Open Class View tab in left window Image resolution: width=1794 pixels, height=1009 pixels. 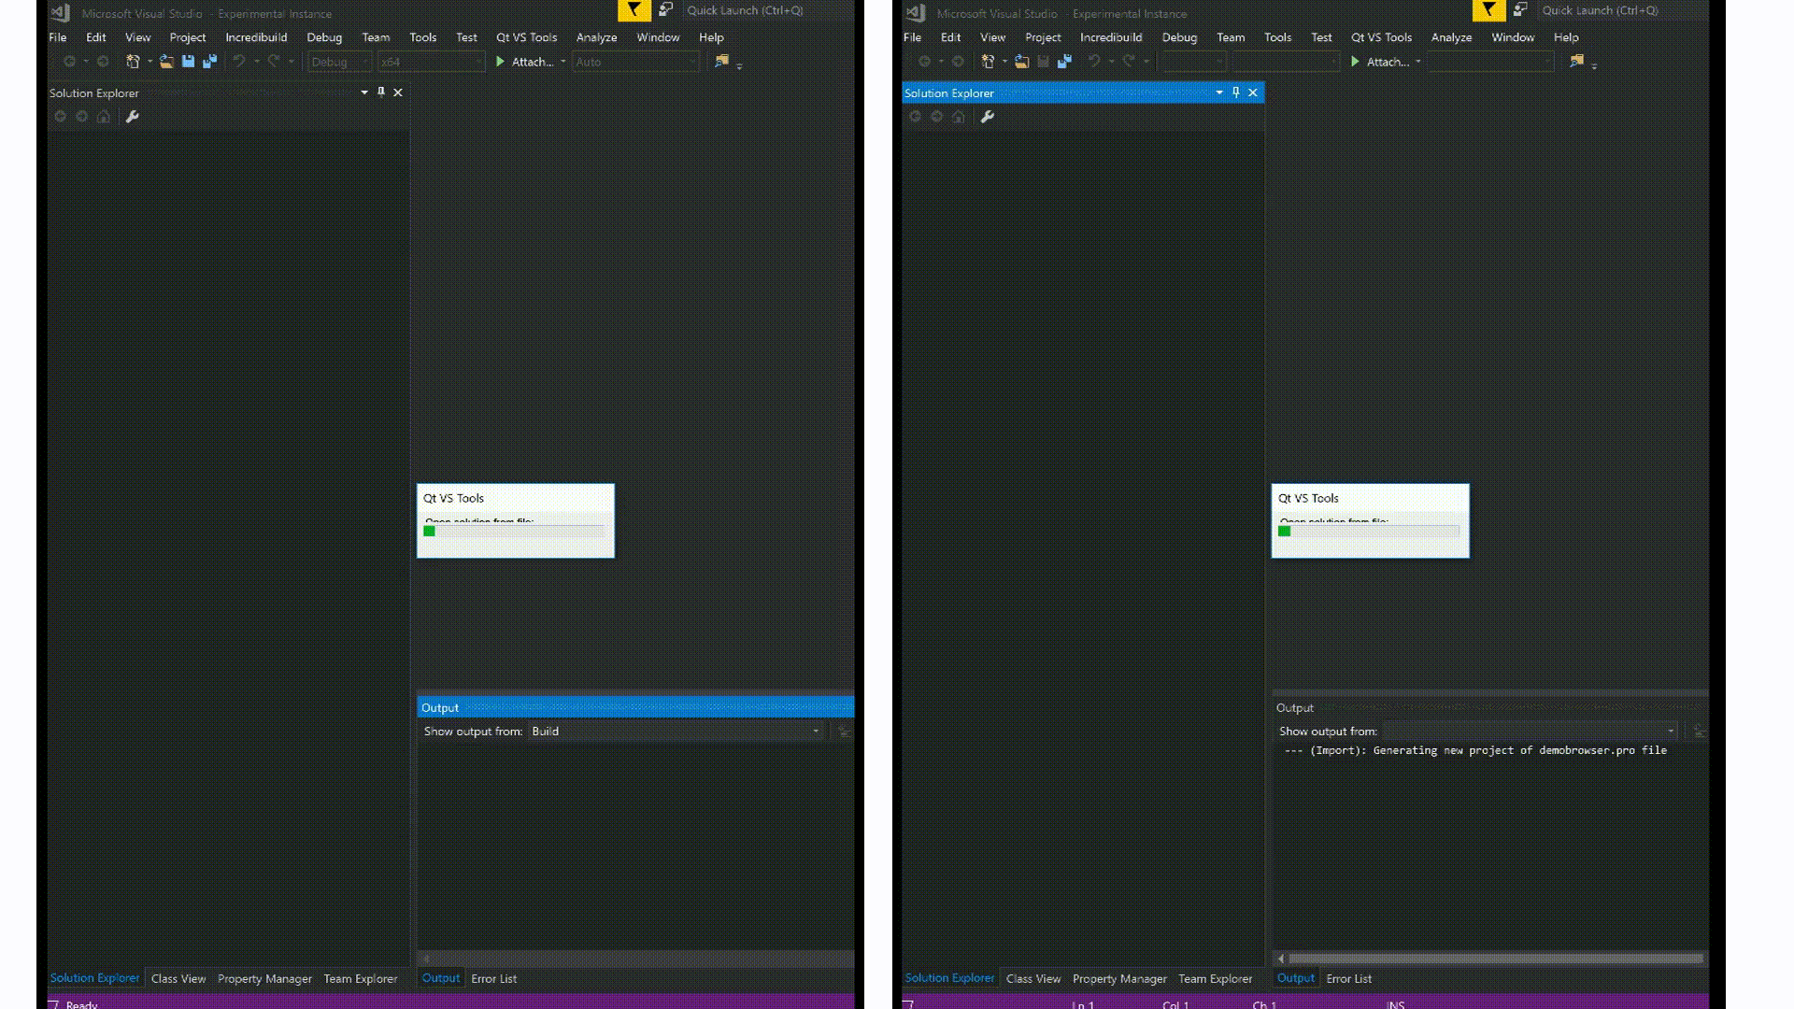178,978
